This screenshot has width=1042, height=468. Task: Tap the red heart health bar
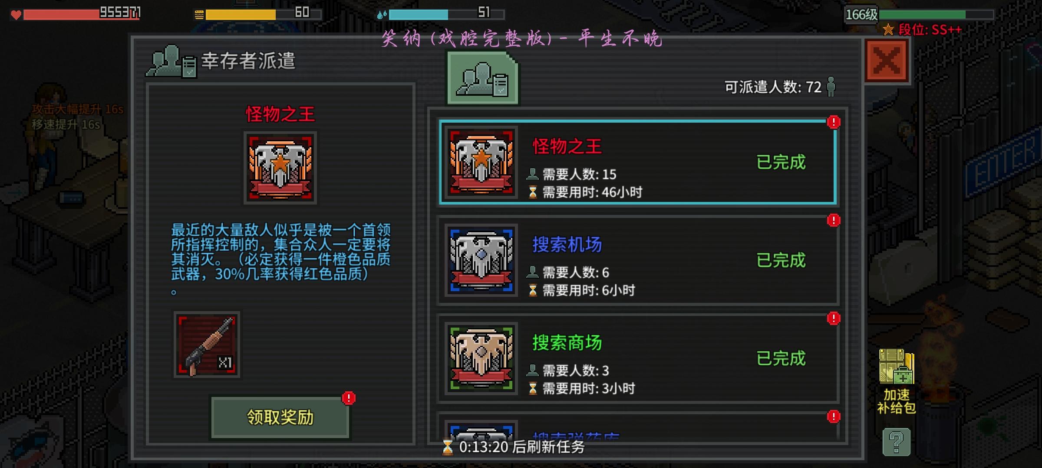pos(76,14)
